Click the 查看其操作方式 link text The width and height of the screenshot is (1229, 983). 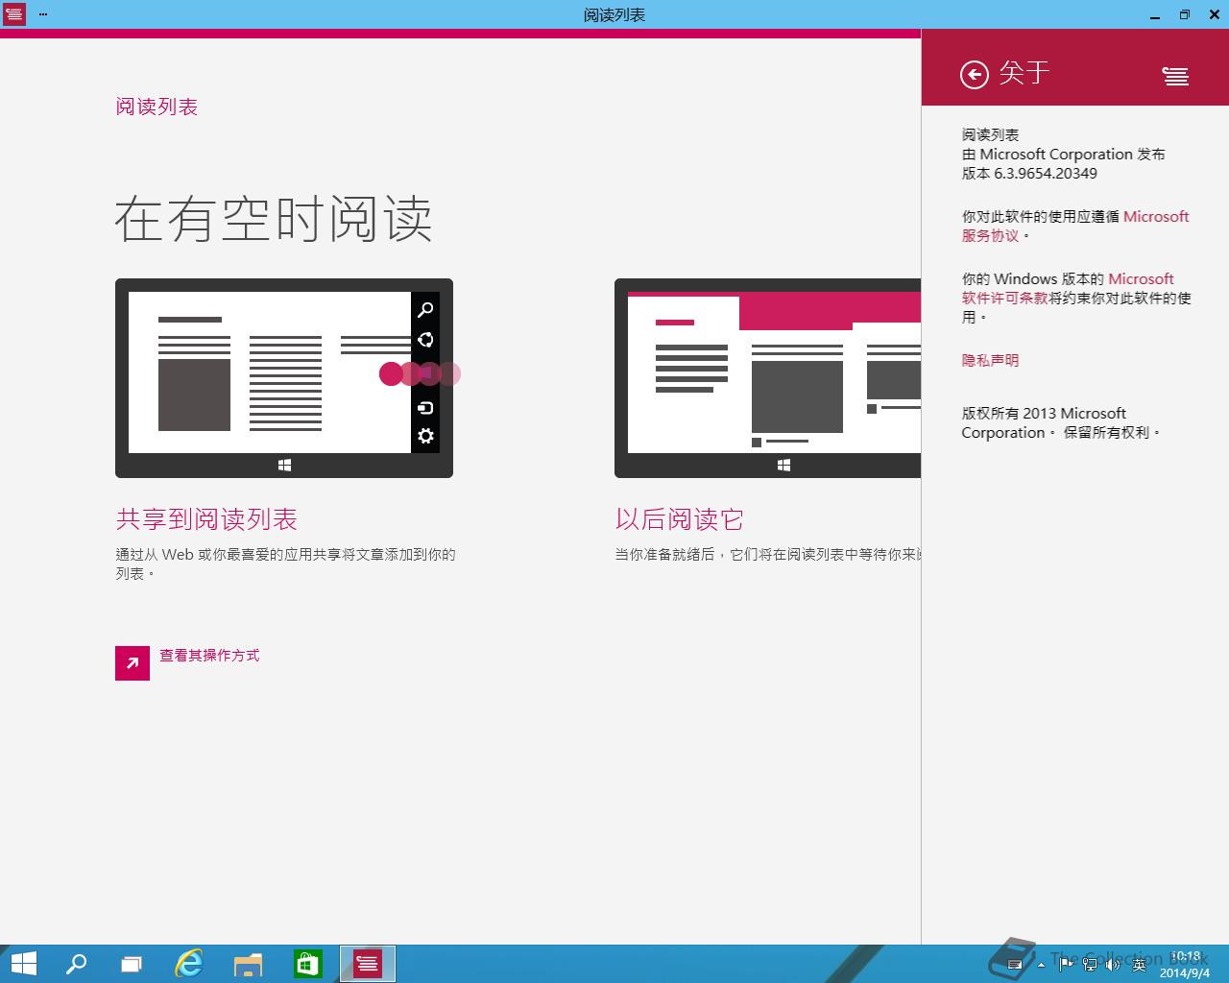tap(209, 655)
